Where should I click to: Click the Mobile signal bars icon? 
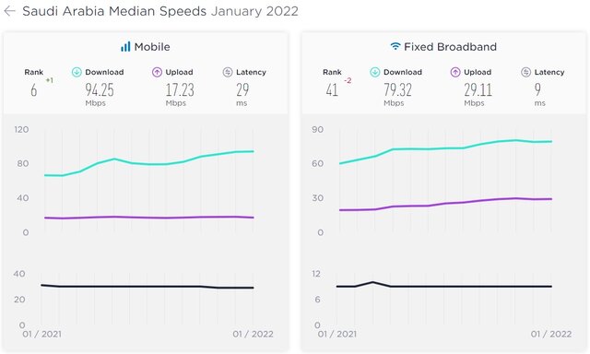[125, 47]
